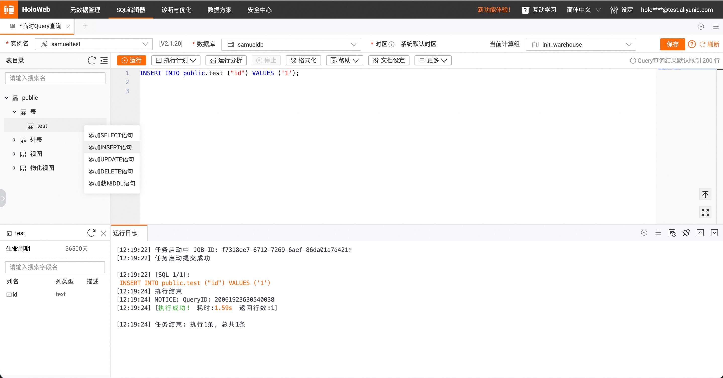Viewport: 723px width, 378px height.
Task: Click the public schema icon
Action: pos(15,98)
